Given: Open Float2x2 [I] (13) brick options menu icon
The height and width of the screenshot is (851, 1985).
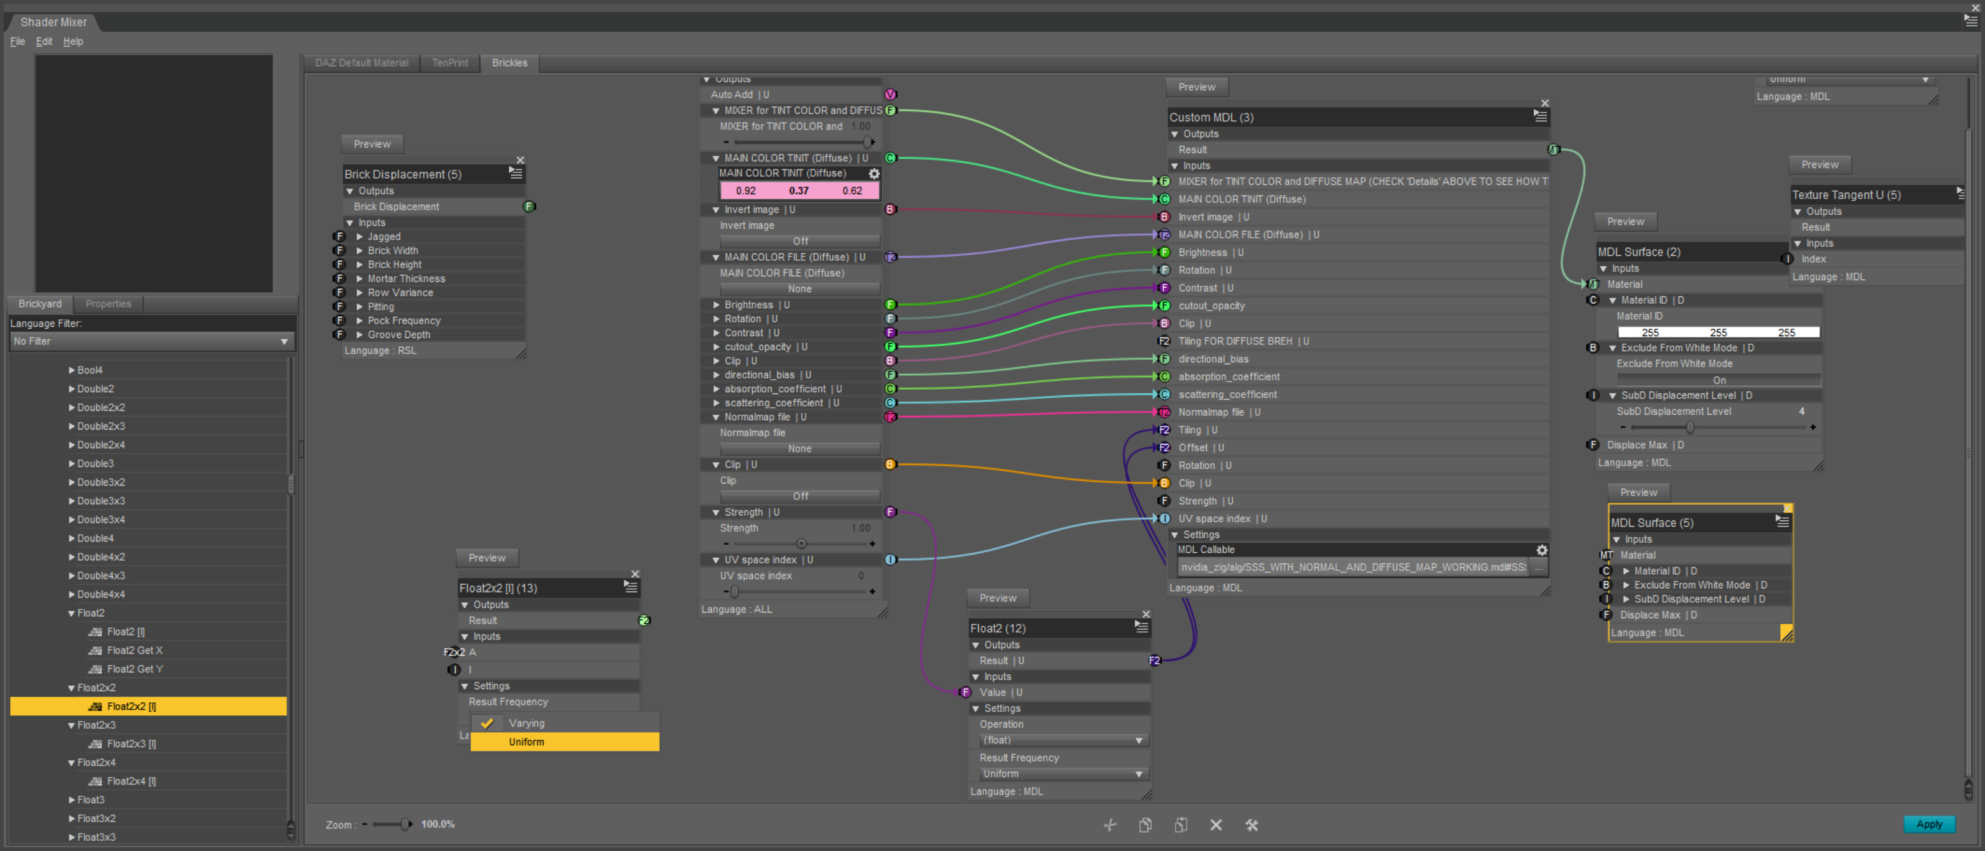Looking at the screenshot, I should click(630, 587).
